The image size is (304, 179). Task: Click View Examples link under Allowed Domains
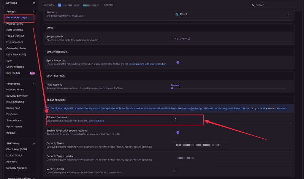pos(96,121)
